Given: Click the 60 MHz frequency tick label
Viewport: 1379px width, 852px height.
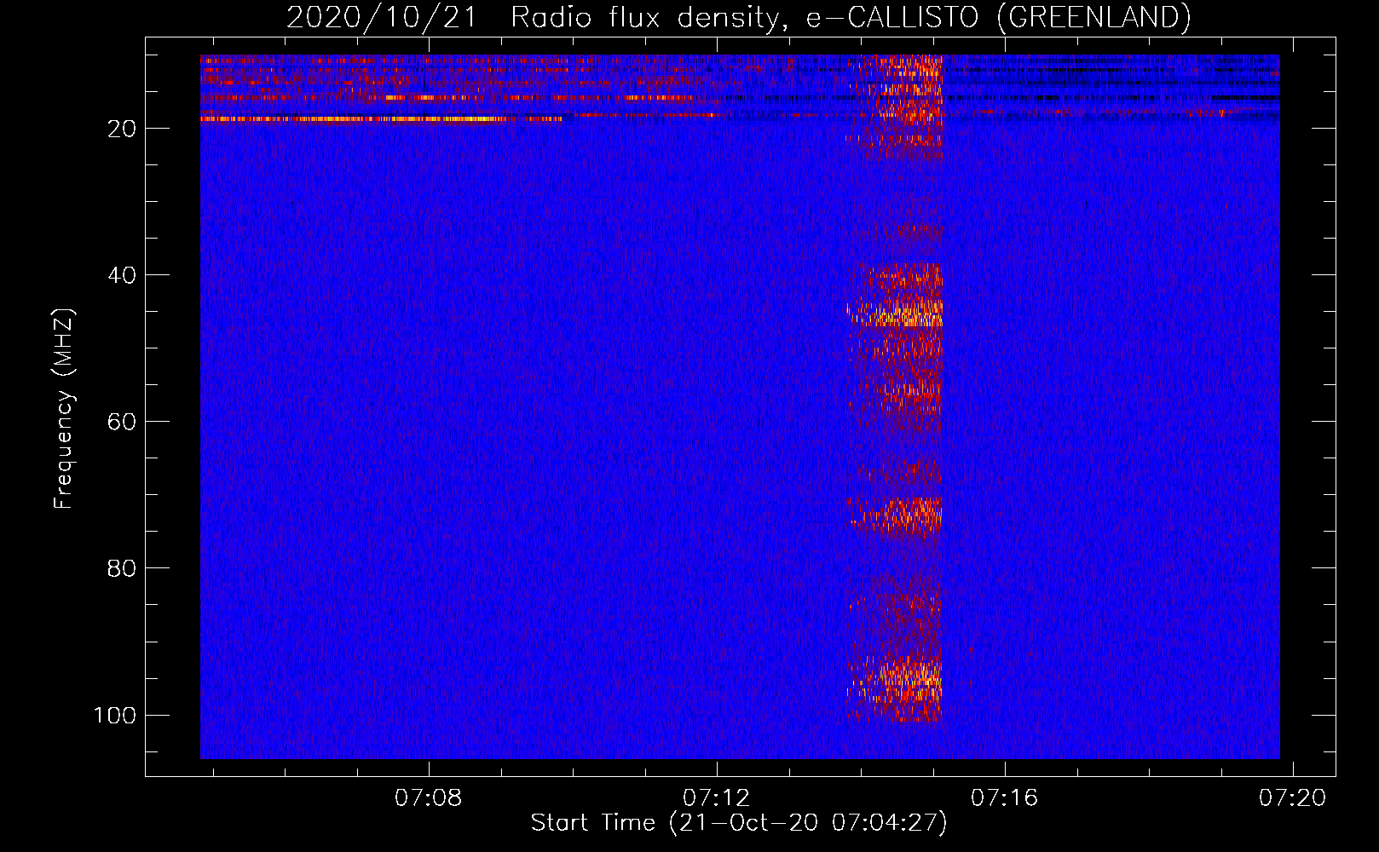Looking at the screenshot, I should 122,422.
